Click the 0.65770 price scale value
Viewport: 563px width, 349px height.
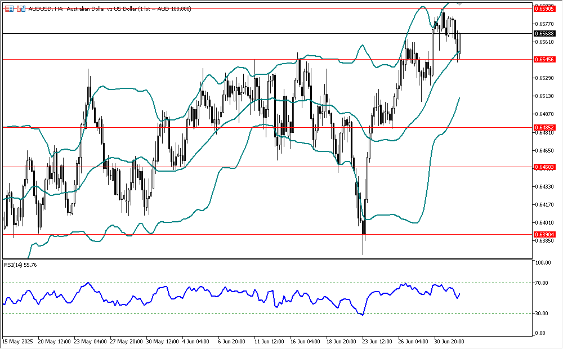click(544, 24)
